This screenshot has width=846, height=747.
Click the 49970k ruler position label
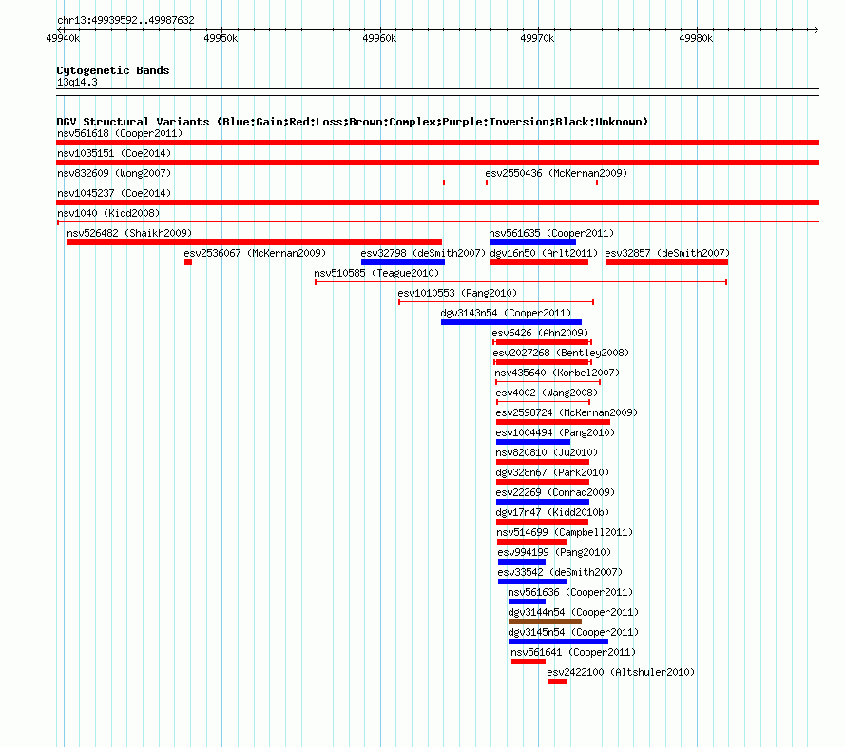pyautogui.click(x=537, y=38)
